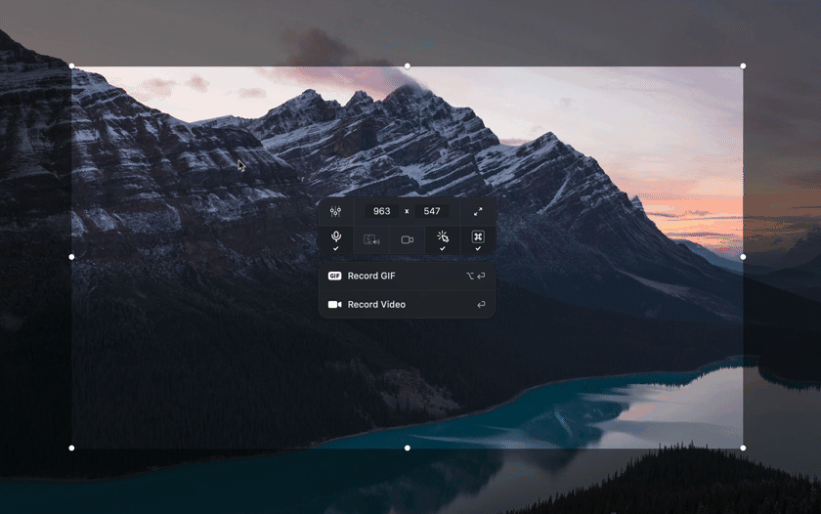Screen dimensions: 821x514
Task: Toggle showing keystrokes (command key icon)
Action: tap(478, 240)
